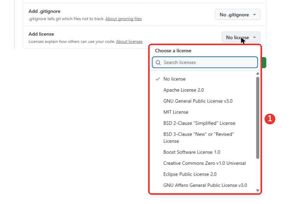
Task: Click the license list scroll-up arrow
Action: (x=258, y=74)
